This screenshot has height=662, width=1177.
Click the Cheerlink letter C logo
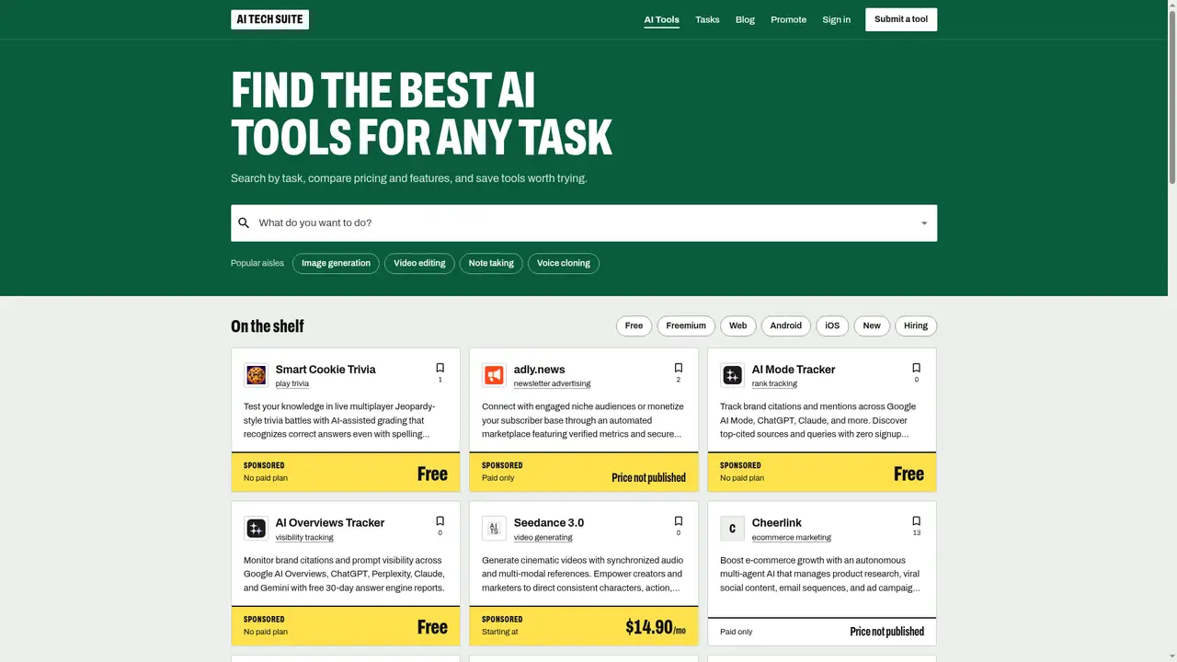[x=732, y=529]
